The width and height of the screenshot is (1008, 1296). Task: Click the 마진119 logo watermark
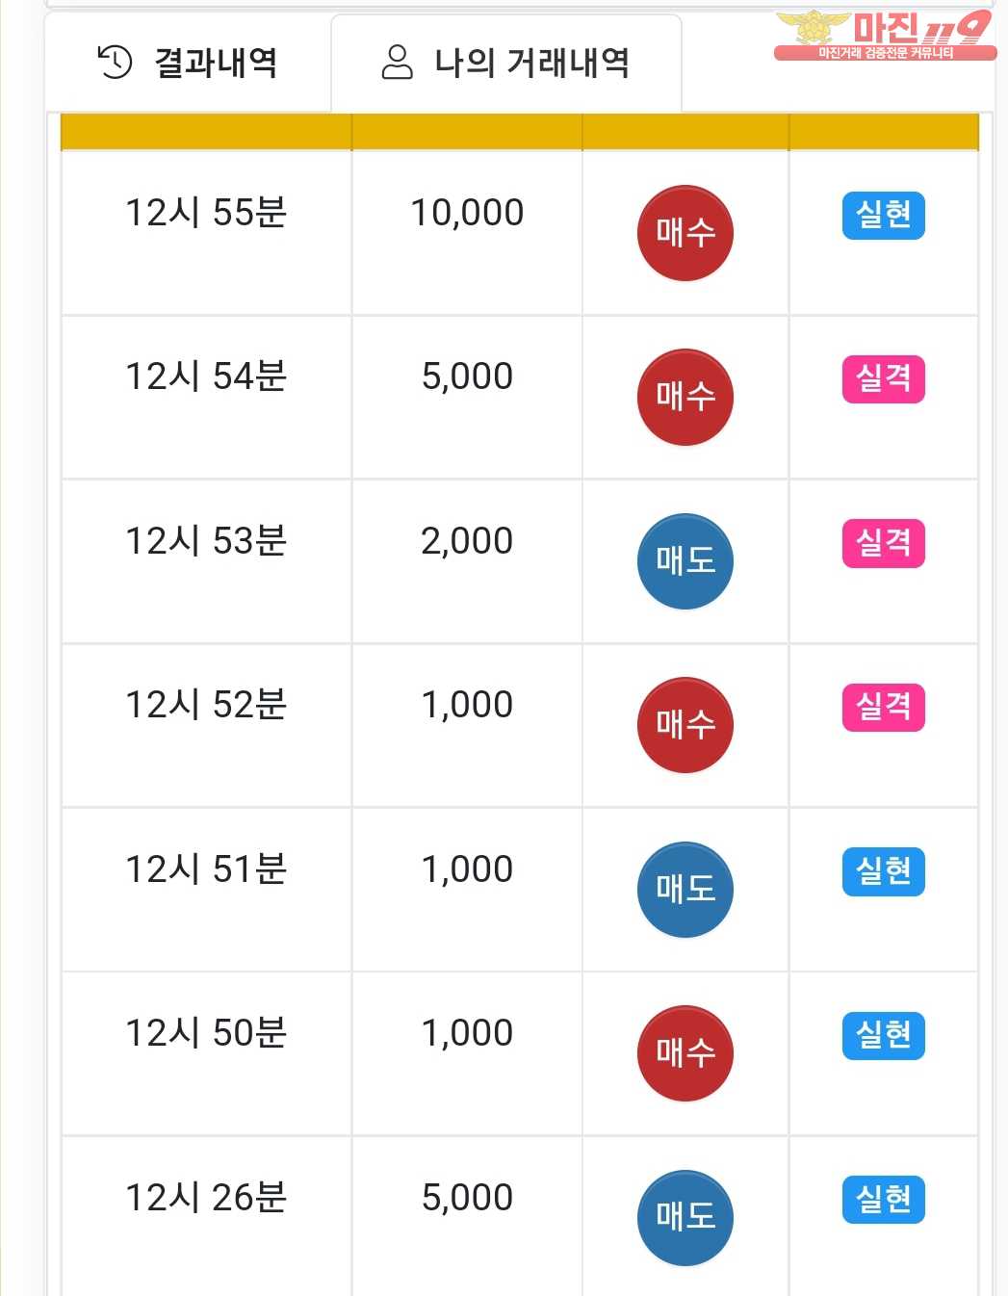click(x=884, y=36)
